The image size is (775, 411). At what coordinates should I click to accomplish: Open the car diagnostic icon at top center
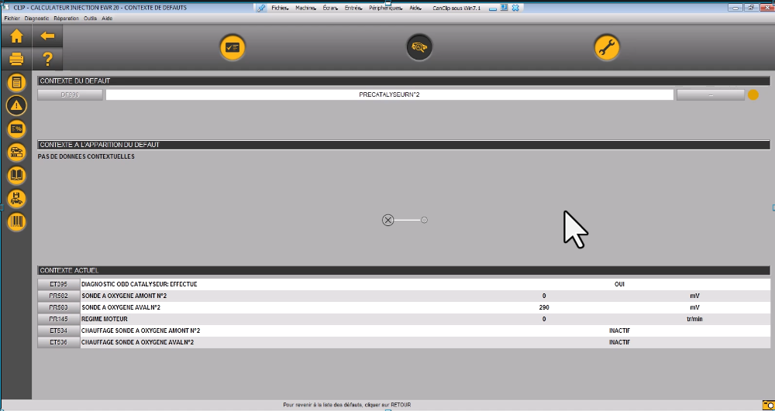click(419, 47)
